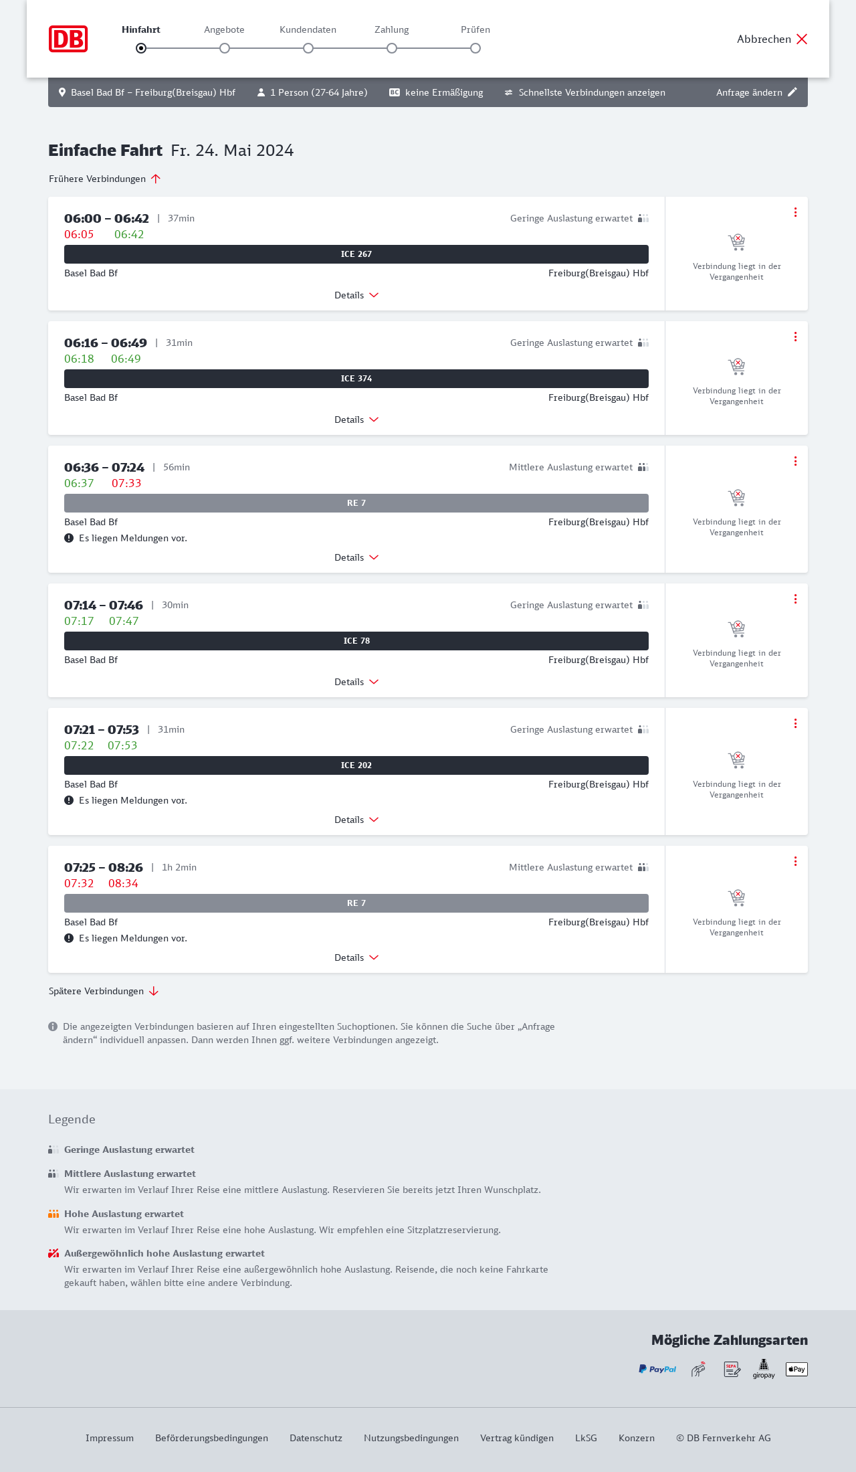
Task: Click the ICE 374 train segment bar
Action: pos(356,379)
